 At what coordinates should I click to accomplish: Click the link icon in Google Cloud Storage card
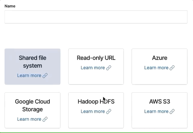[45, 119]
